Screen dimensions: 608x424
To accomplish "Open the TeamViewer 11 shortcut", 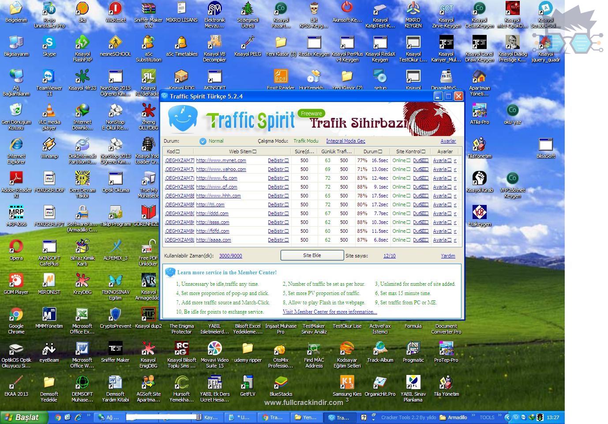I will pos(49,82).
